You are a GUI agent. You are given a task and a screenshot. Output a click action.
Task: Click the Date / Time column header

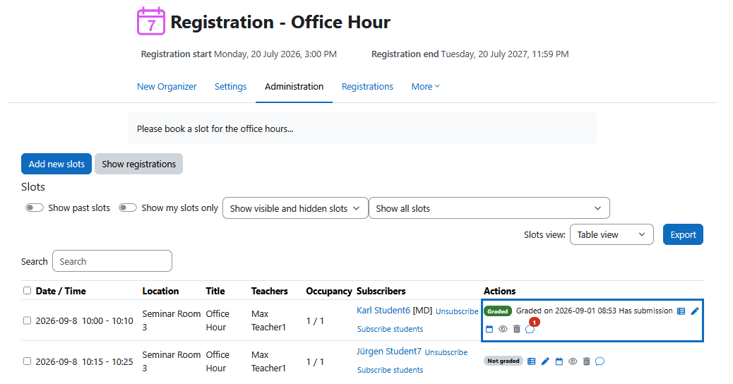[61, 291]
